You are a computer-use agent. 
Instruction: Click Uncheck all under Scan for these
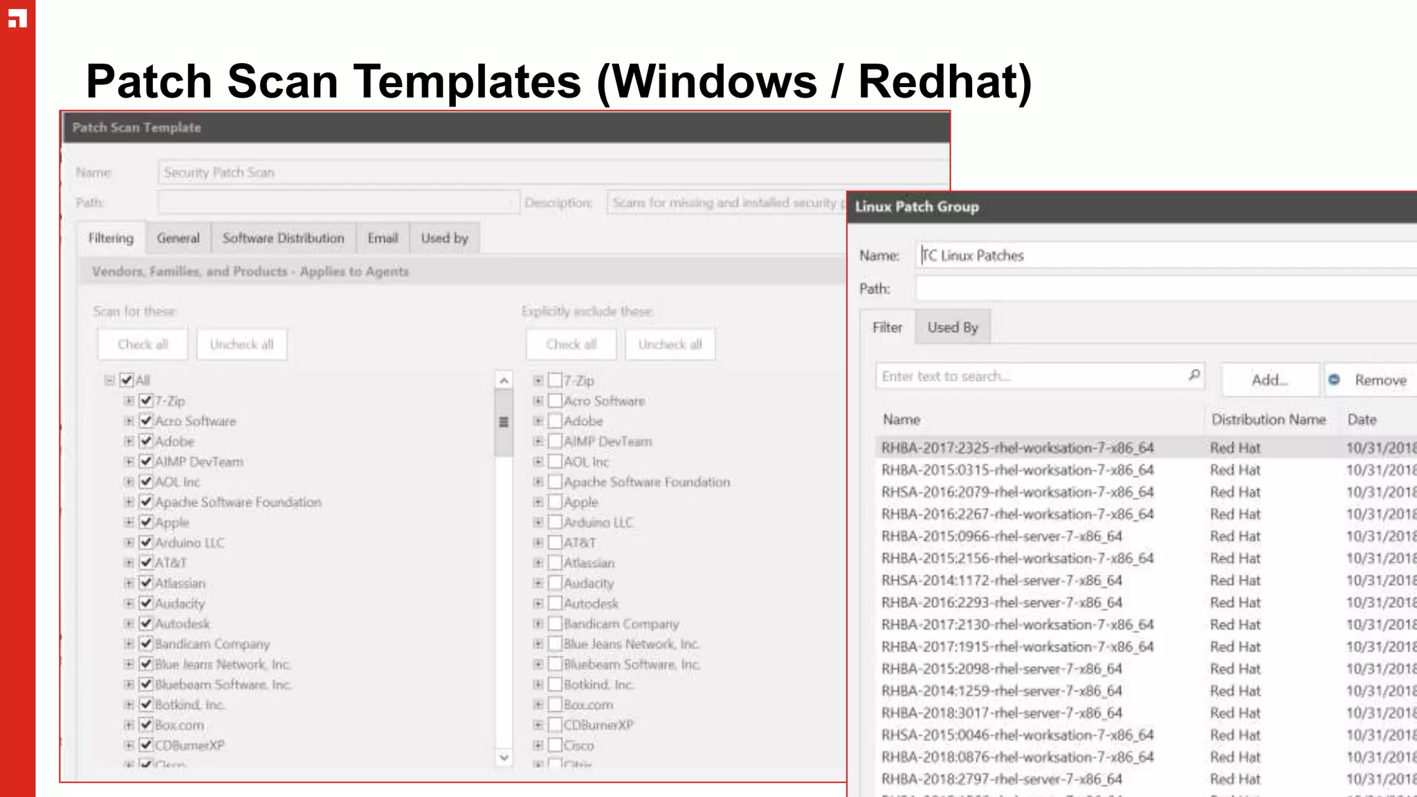point(241,345)
